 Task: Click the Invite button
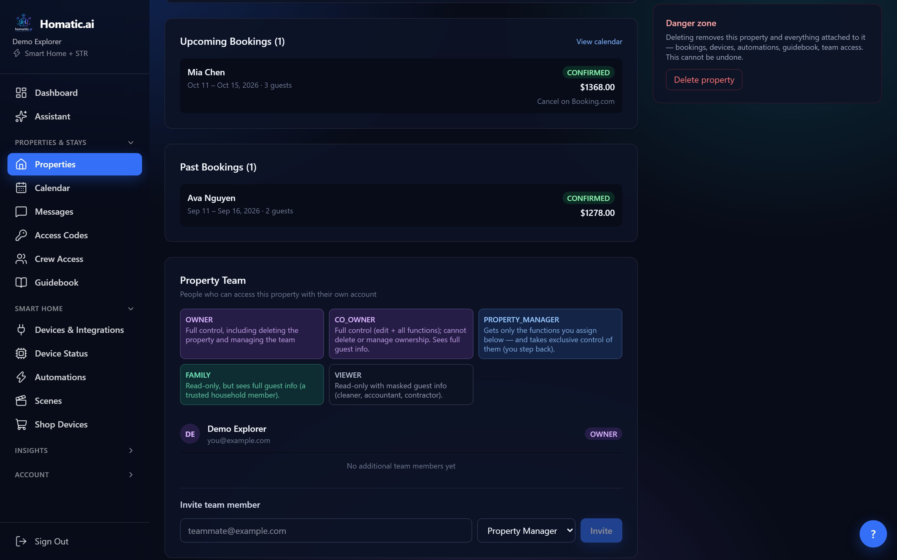[x=601, y=530]
